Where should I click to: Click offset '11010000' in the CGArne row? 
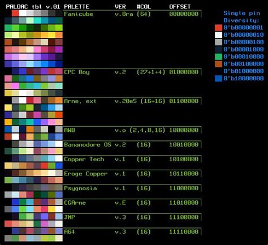(184, 203)
